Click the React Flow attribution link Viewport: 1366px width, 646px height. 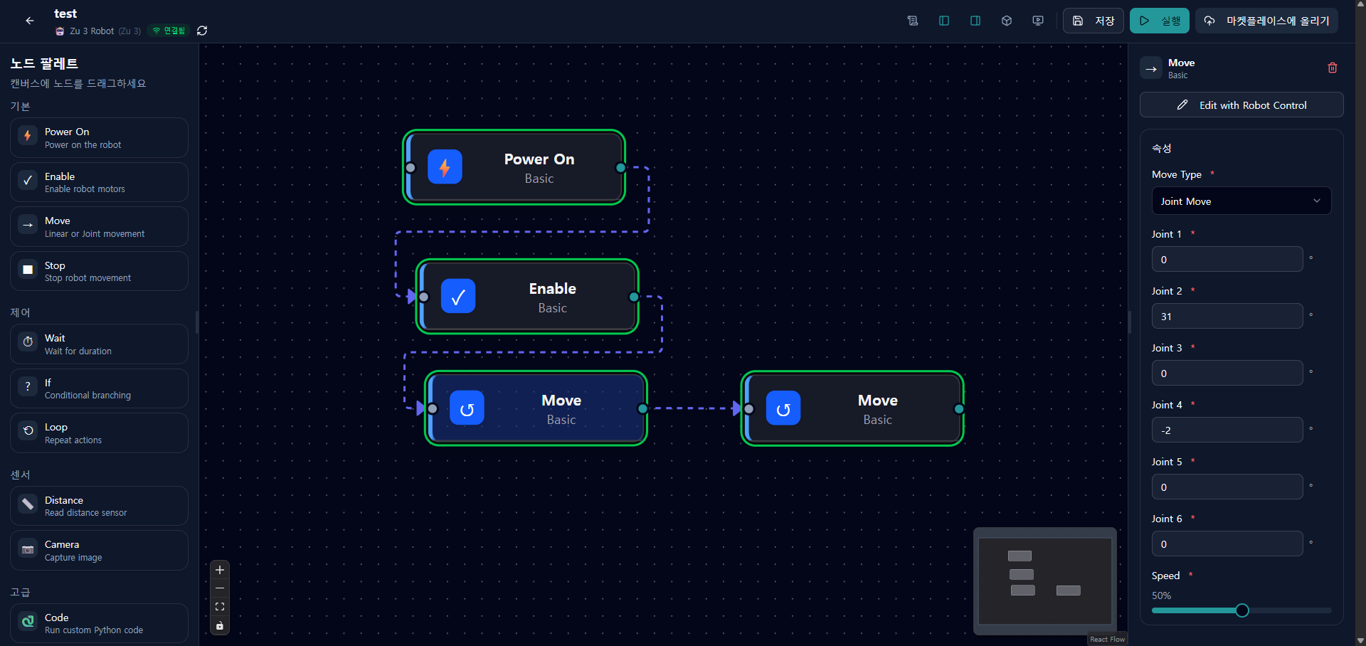click(1108, 639)
